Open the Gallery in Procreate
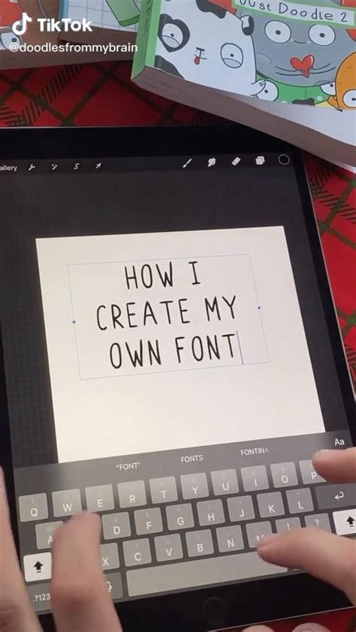This screenshot has width=356, height=632. pos(8,168)
